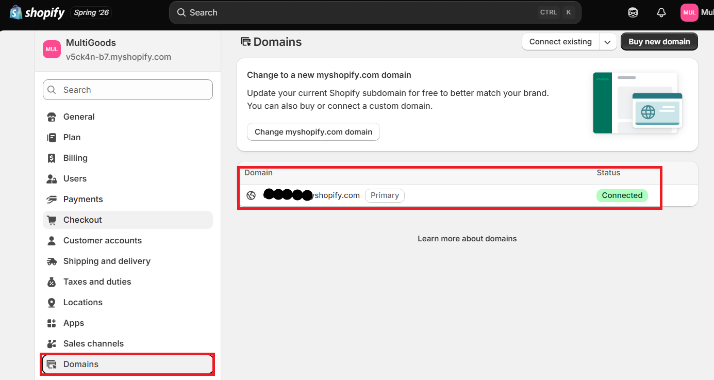Click Change myshopify.com domain button

pos(313,132)
